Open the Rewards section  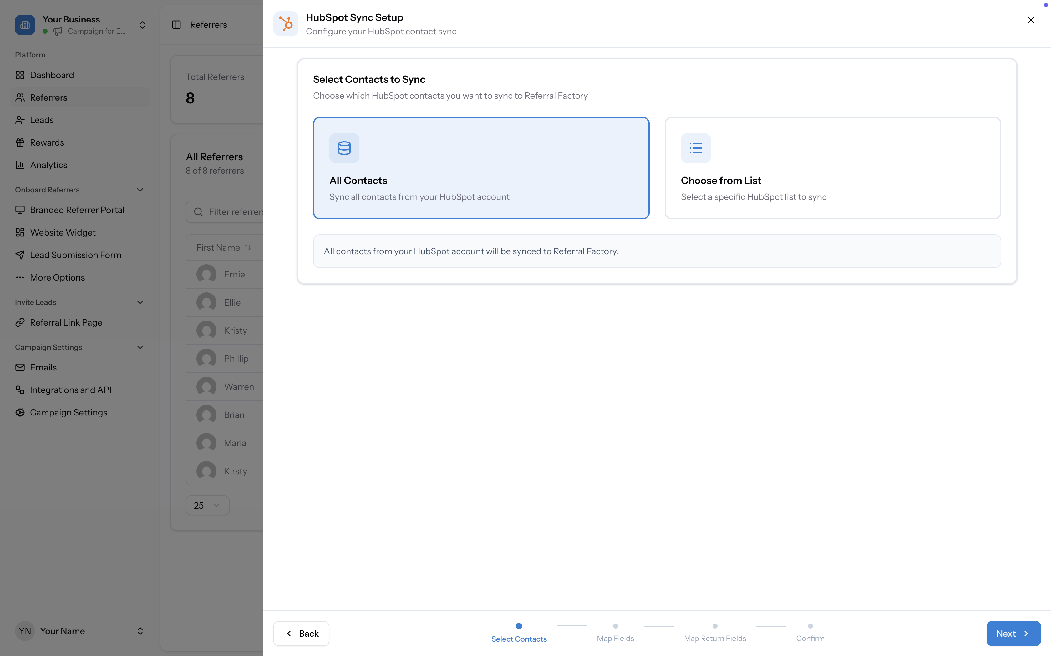[47, 142]
